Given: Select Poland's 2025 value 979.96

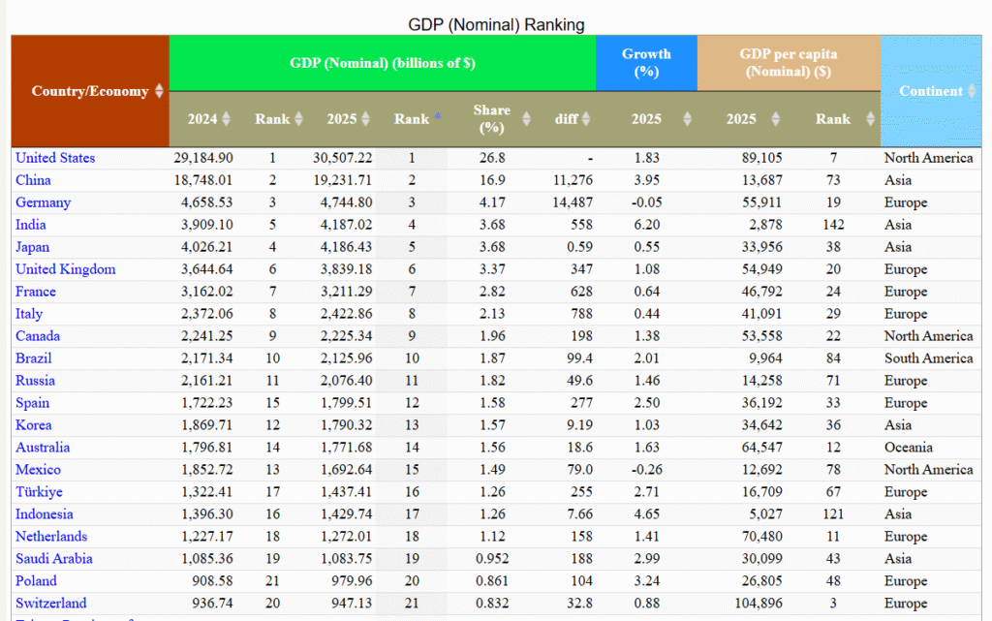Looking at the screenshot, I should [x=352, y=580].
